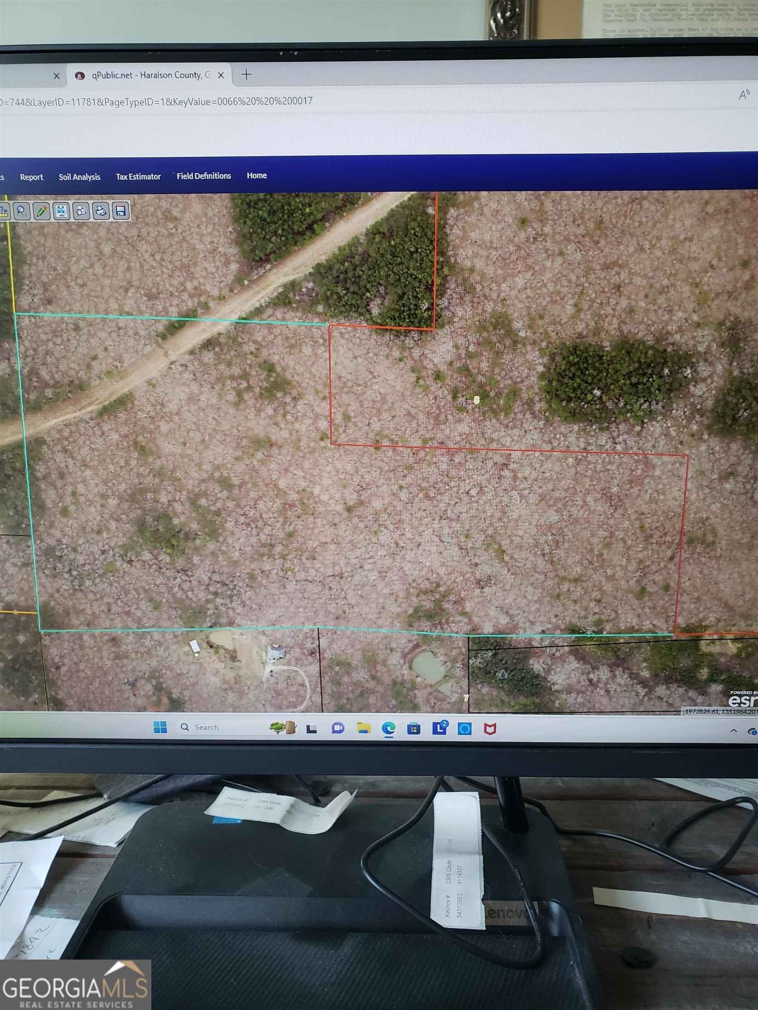Click the Read Aloud icon in address bar
758x1010 pixels.
click(744, 95)
